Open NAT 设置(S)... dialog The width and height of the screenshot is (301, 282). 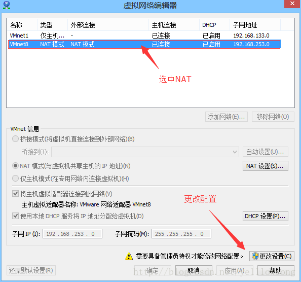(x=266, y=166)
